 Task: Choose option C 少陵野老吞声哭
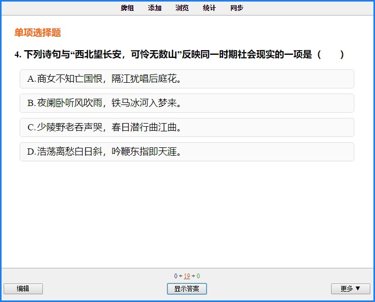pyautogui.click(x=187, y=127)
